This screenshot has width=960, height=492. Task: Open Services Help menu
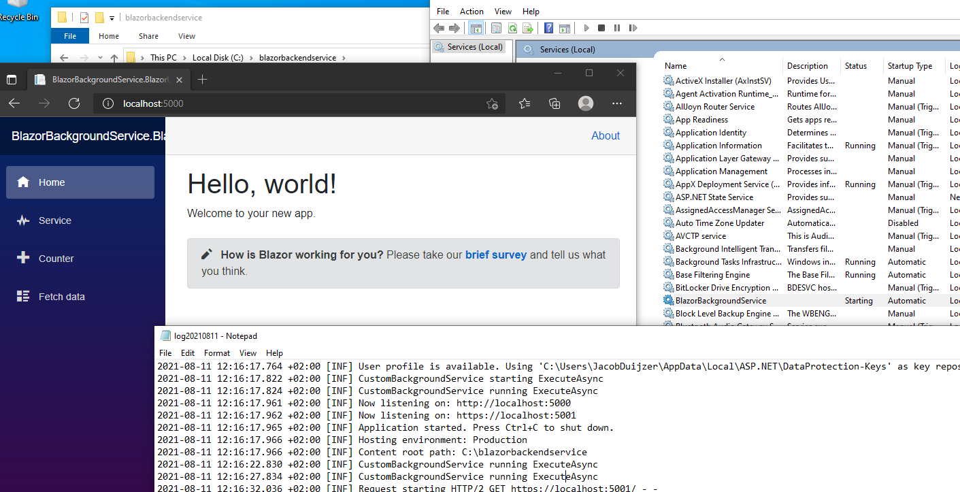coord(531,12)
